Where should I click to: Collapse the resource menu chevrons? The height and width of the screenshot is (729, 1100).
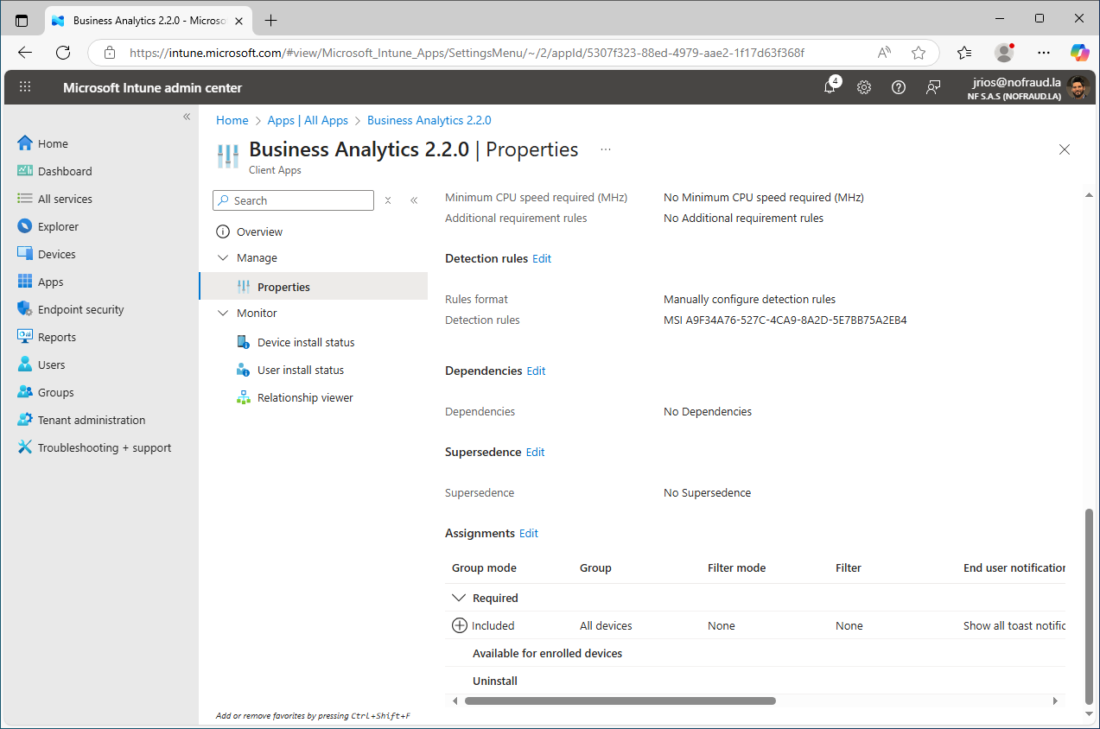point(414,200)
